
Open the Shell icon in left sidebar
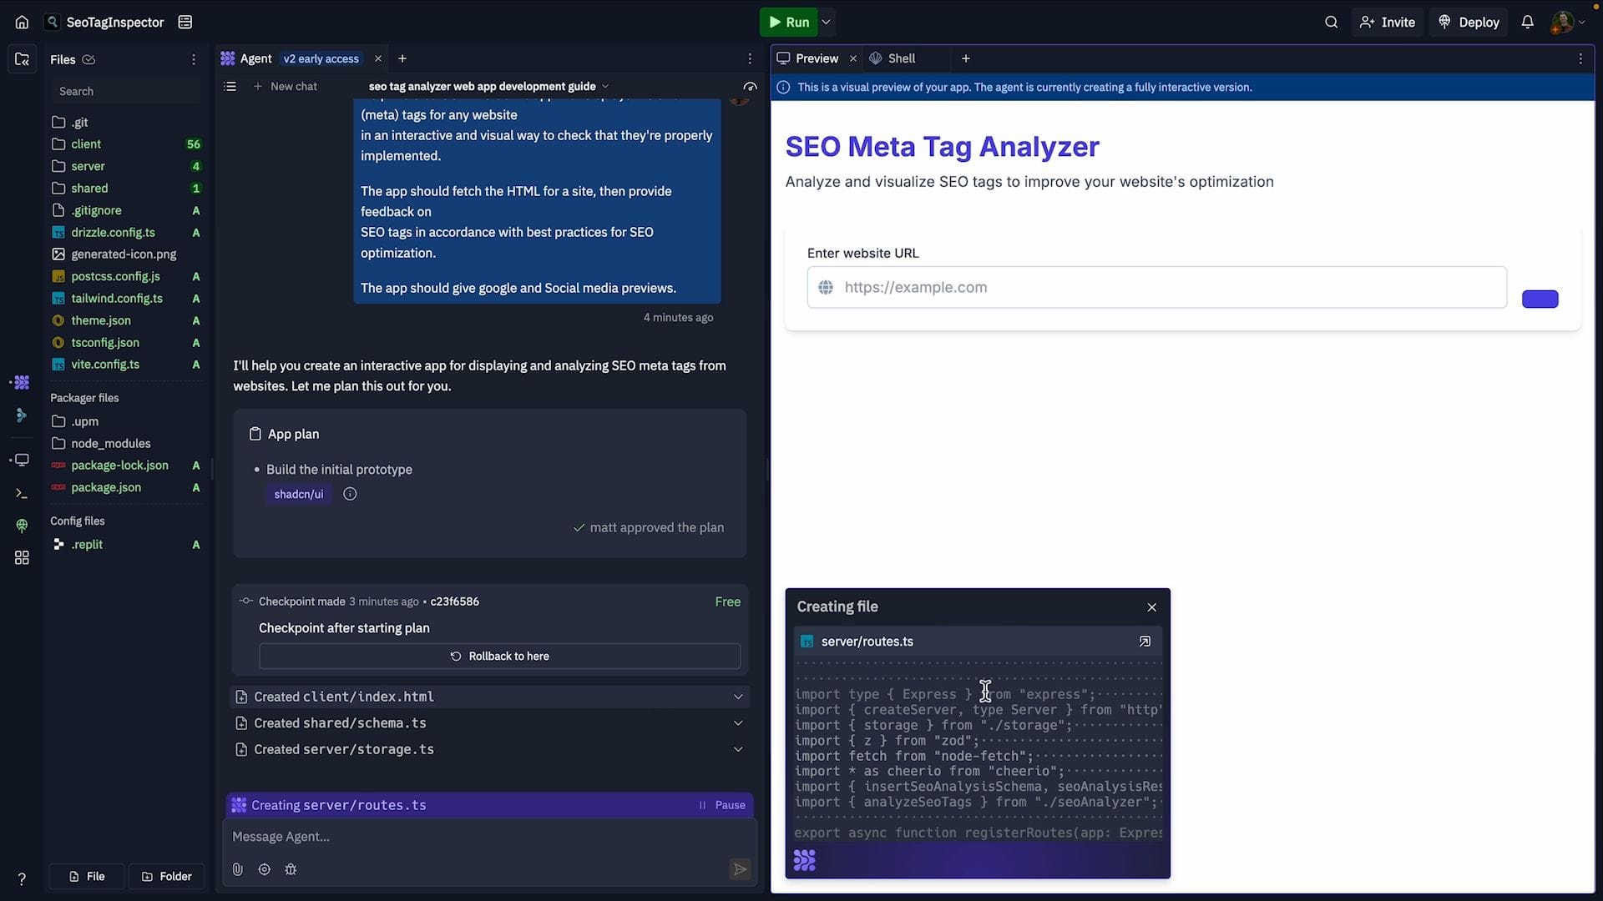point(22,494)
